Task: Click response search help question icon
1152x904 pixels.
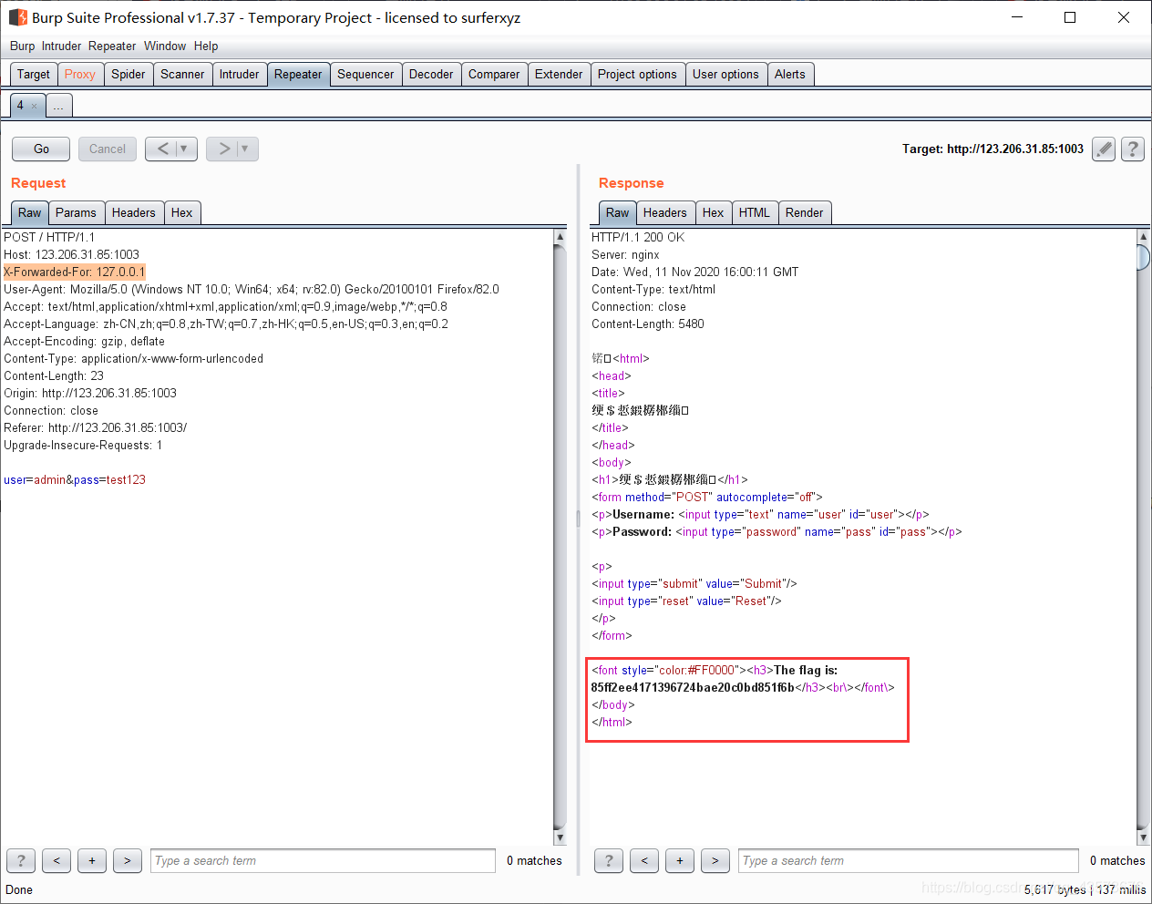Action: (x=609, y=860)
